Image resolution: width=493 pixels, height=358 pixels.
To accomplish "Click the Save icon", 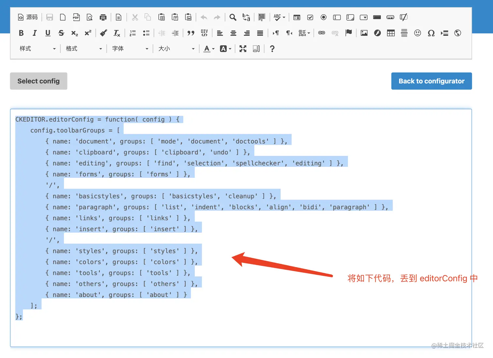I will click(50, 17).
